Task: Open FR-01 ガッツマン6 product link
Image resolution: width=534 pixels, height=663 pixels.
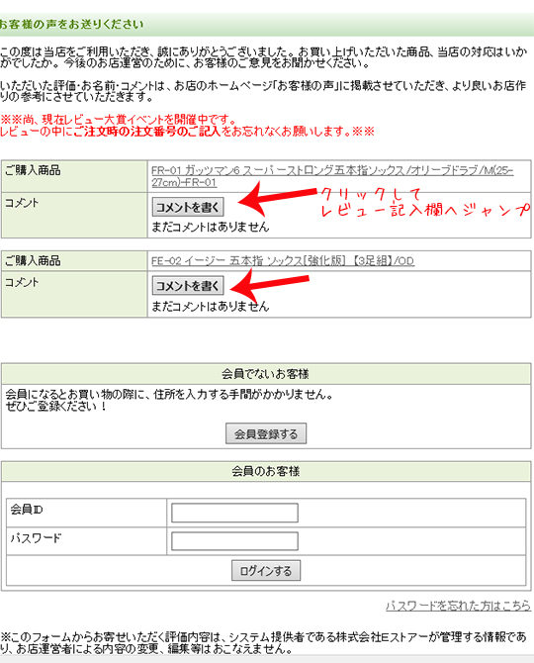Action: pos(332,176)
